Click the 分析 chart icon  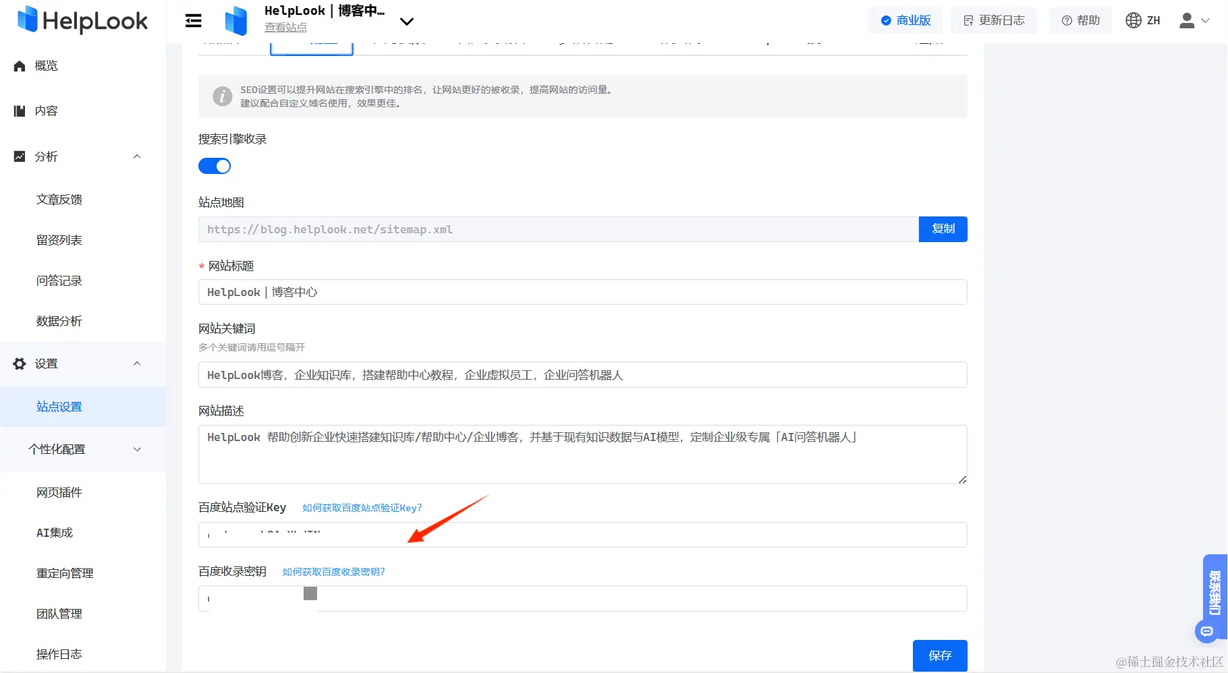pos(20,156)
